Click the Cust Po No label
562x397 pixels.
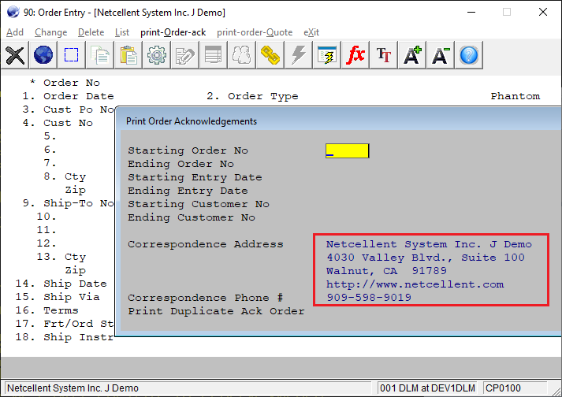tap(79, 109)
